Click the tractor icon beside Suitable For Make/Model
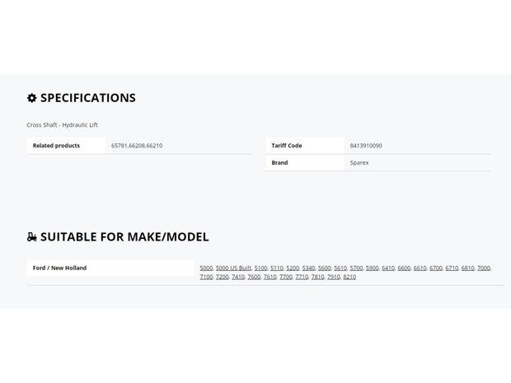The width and height of the screenshot is (511, 383). pyautogui.click(x=32, y=236)
